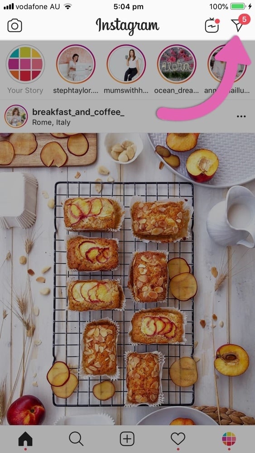Open IGTV from the TV icon
Viewport: 255px width, 453px height.
(x=212, y=25)
